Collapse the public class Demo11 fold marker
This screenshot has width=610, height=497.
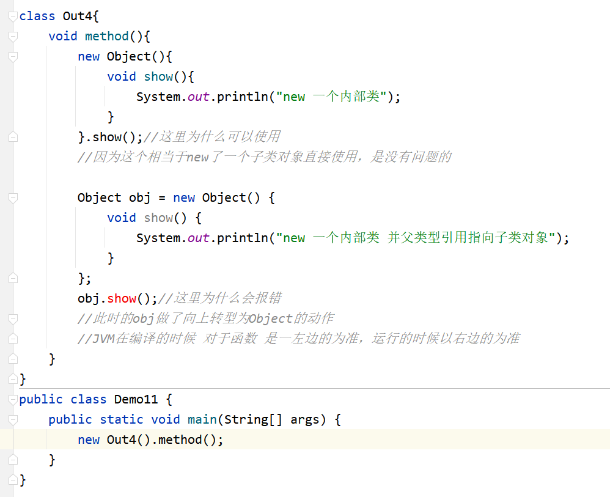pyautogui.click(x=13, y=400)
